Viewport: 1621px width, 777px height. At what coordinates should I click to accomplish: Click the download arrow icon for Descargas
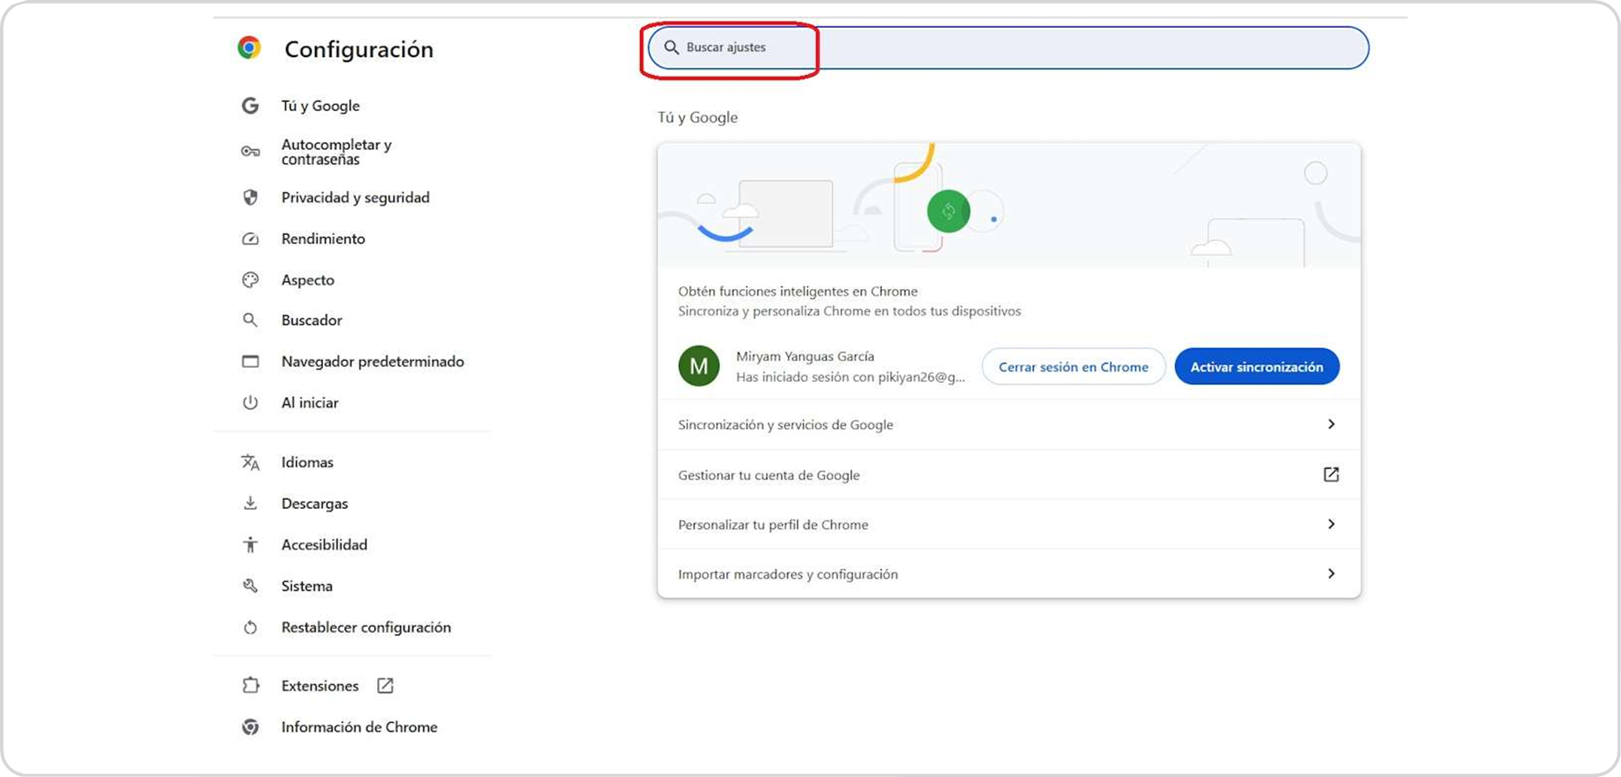pos(250,503)
